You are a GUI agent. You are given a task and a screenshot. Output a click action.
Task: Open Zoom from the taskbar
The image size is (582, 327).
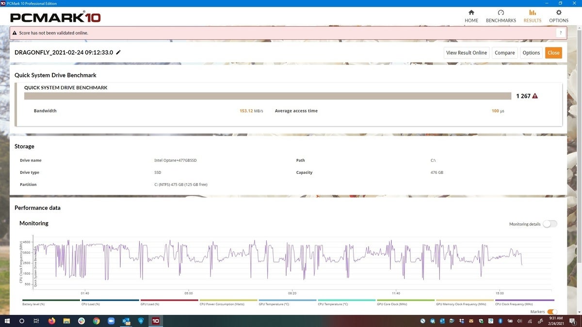(111, 321)
